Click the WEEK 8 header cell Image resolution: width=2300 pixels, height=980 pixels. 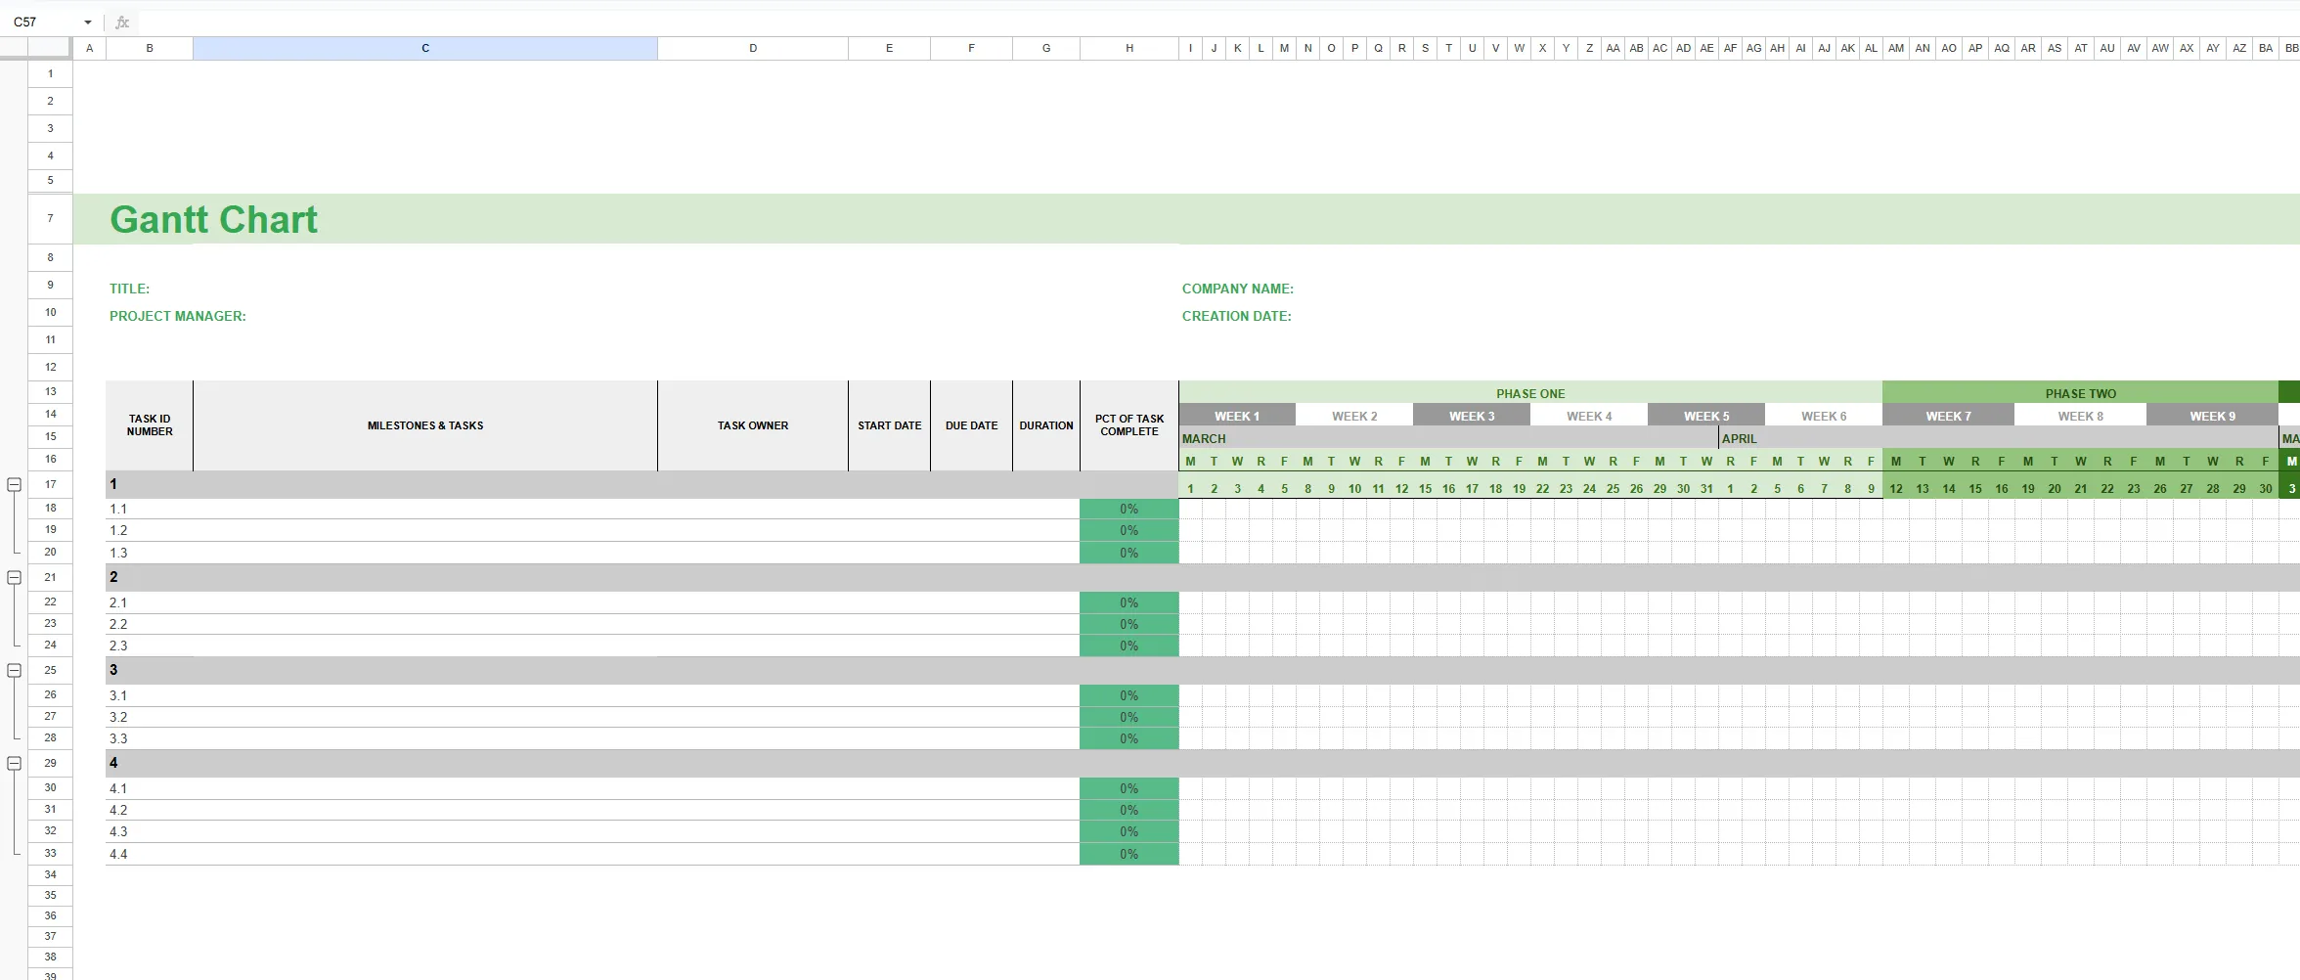coord(2080,416)
